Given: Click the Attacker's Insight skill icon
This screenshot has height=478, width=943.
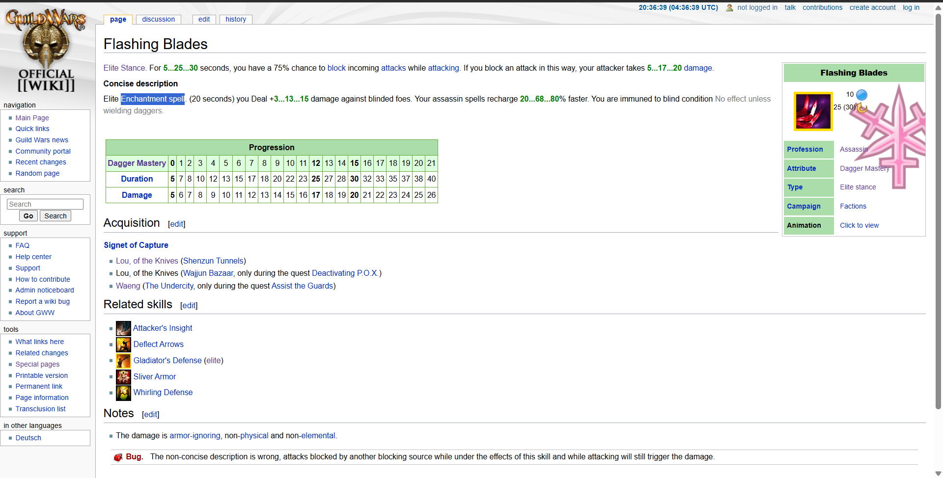Looking at the screenshot, I should pyautogui.click(x=123, y=328).
